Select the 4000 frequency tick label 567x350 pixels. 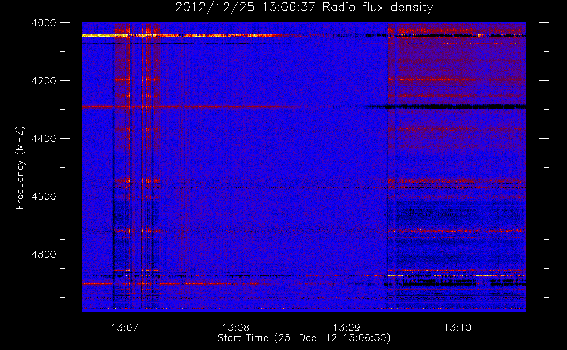pyautogui.click(x=44, y=23)
